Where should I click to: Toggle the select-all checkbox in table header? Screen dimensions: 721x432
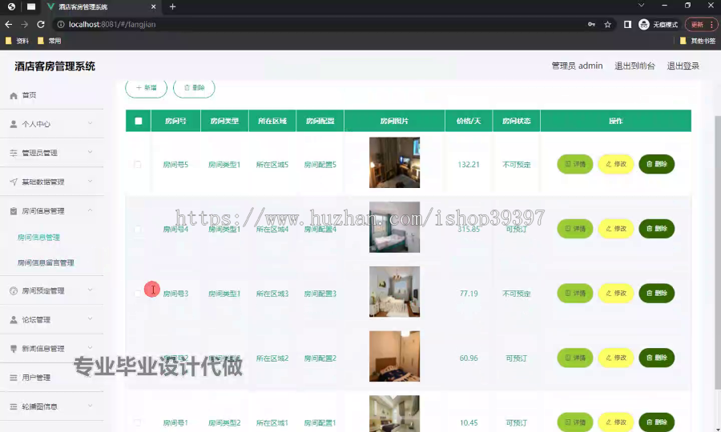pos(139,121)
